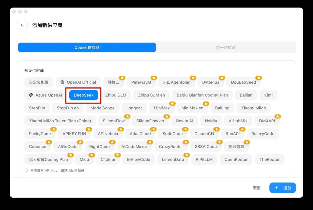Select ModelScope provider
The width and height of the screenshot is (313, 210).
tap(102, 108)
